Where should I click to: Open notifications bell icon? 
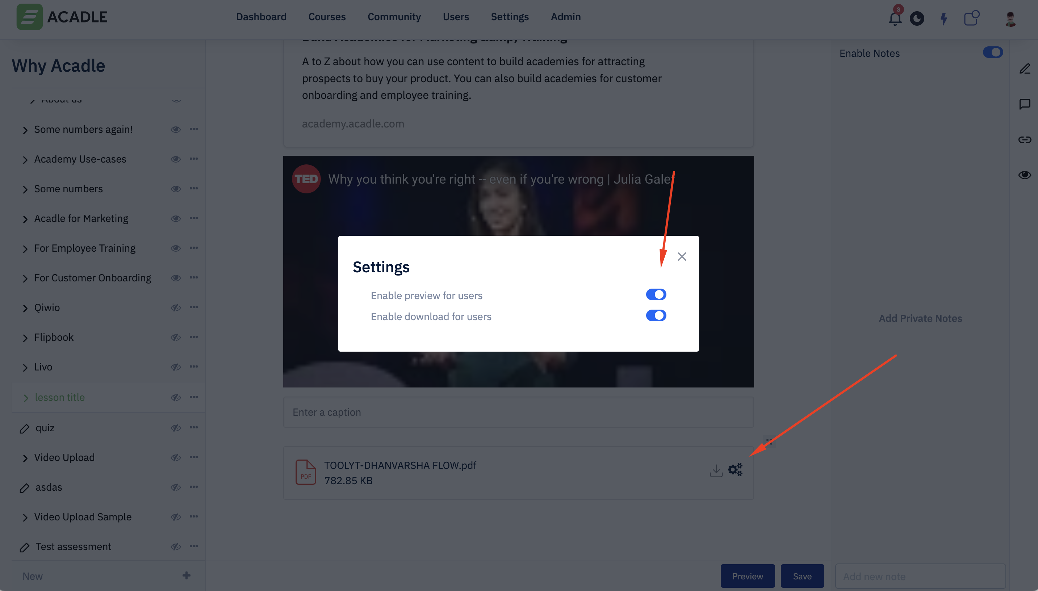[x=895, y=18]
